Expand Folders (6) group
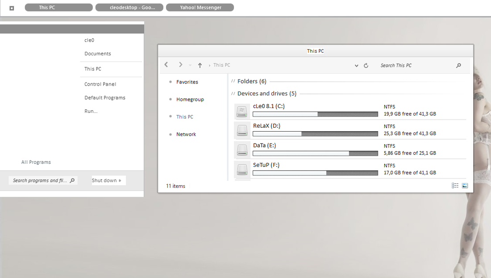Image resolution: width=491 pixels, height=278 pixels. point(252,81)
